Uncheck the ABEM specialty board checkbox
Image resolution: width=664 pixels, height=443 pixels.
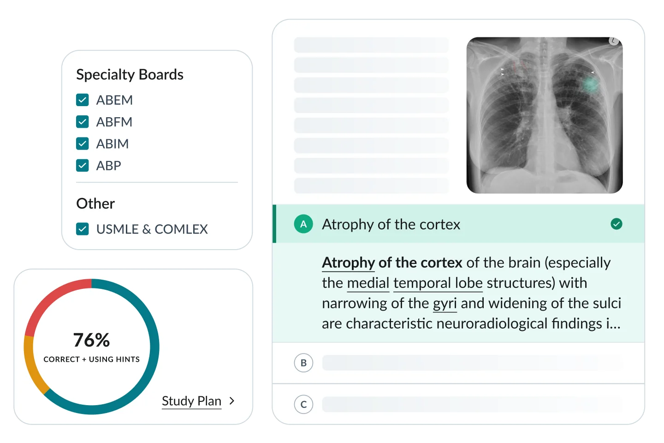83,100
